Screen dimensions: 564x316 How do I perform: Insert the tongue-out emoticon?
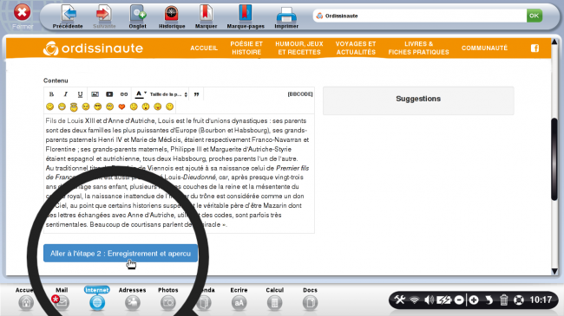(x=158, y=106)
